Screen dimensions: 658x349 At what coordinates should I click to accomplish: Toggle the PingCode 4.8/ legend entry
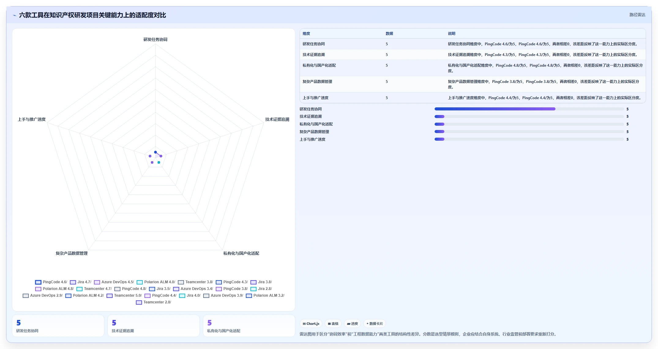pyautogui.click(x=130, y=289)
